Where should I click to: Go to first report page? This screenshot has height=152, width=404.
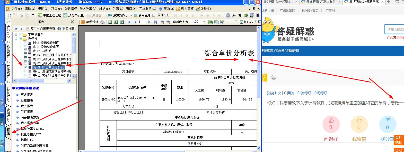129,22
